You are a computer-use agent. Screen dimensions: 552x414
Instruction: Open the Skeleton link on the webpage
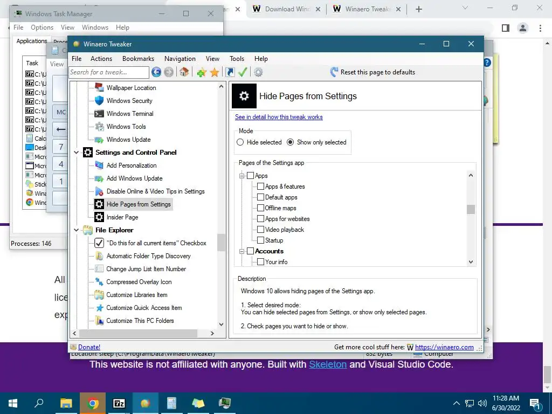(x=328, y=364)
